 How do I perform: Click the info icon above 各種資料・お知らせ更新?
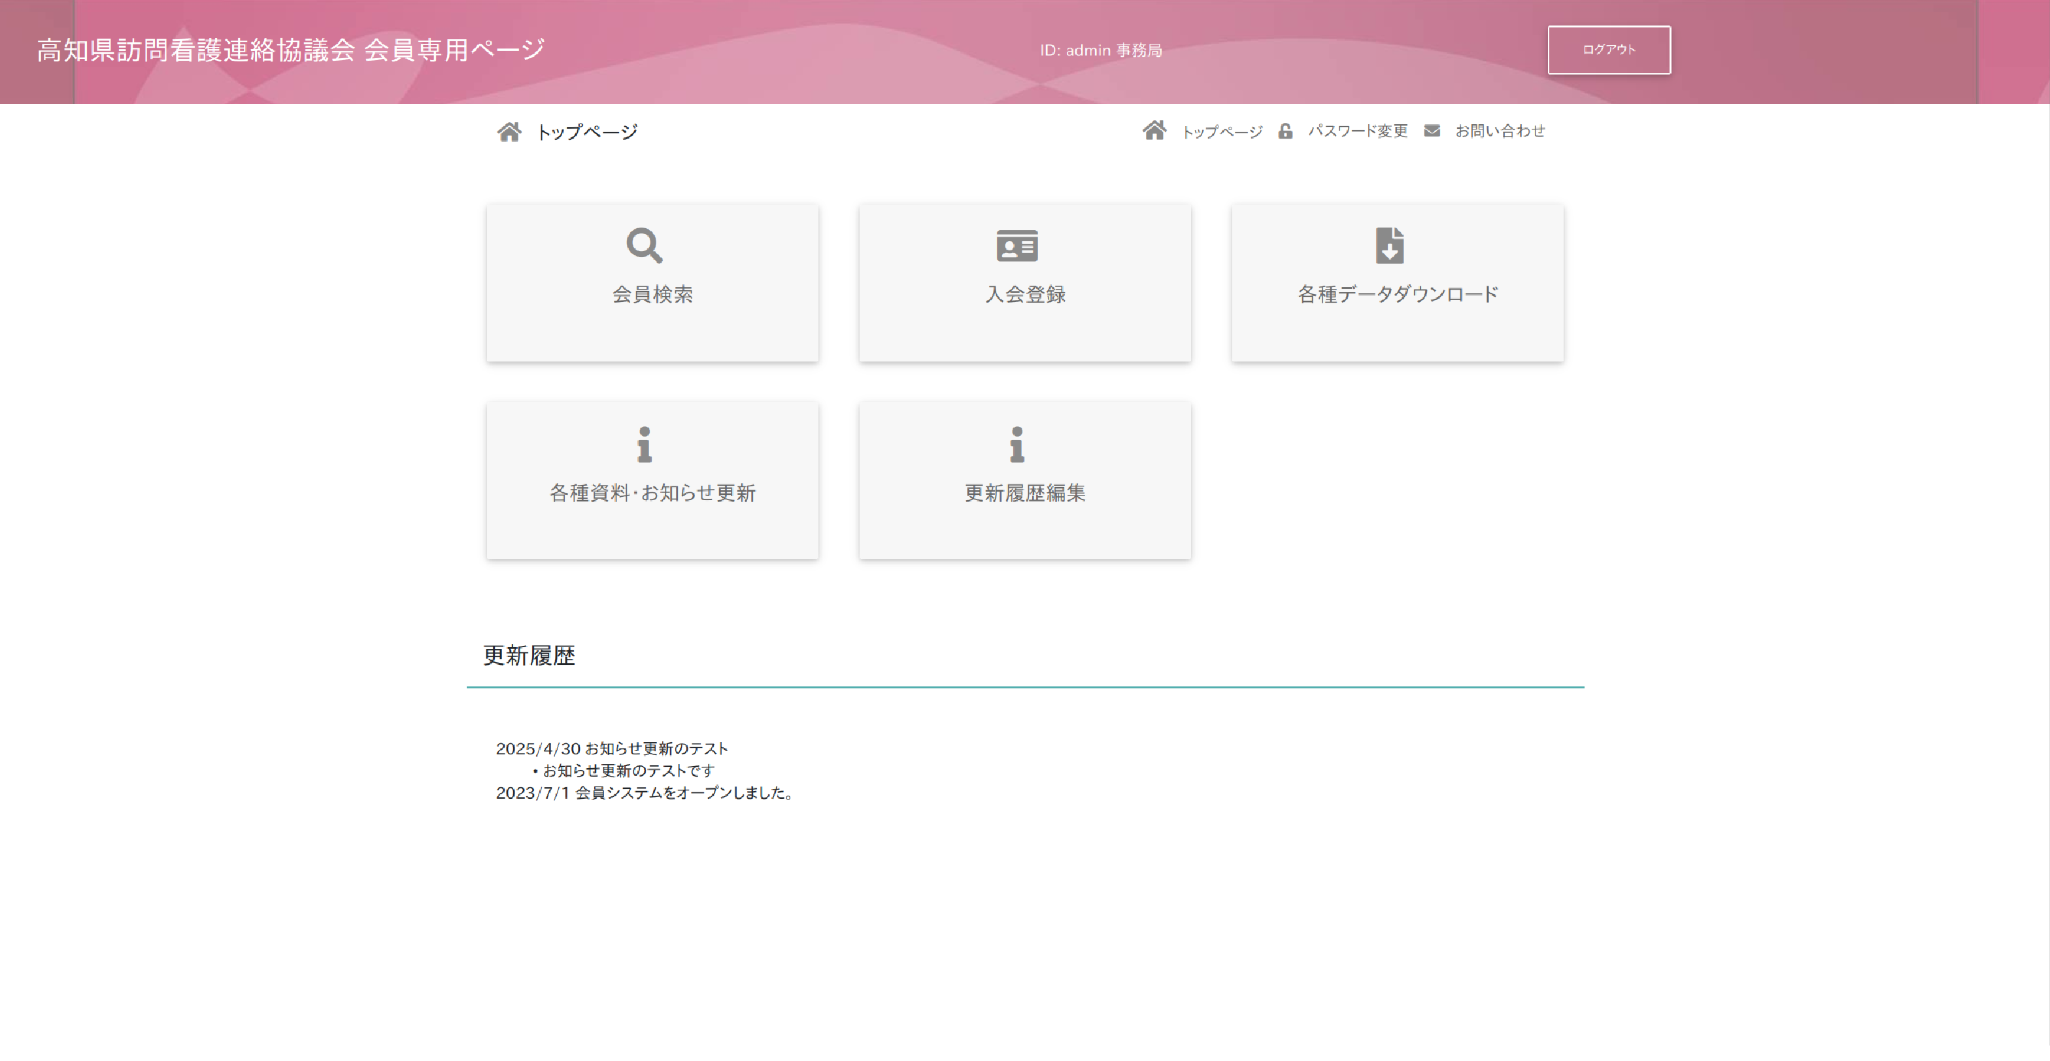point(644,444)
